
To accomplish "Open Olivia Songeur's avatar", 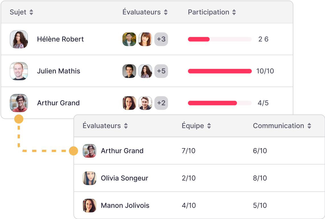I will pyautogui.click(x=89, y=178).
